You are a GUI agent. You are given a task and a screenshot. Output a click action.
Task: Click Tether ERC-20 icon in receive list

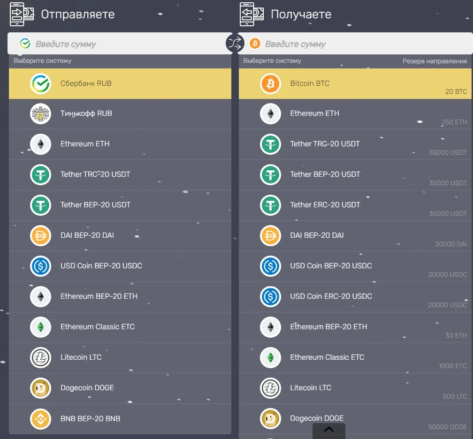[270, 205]
